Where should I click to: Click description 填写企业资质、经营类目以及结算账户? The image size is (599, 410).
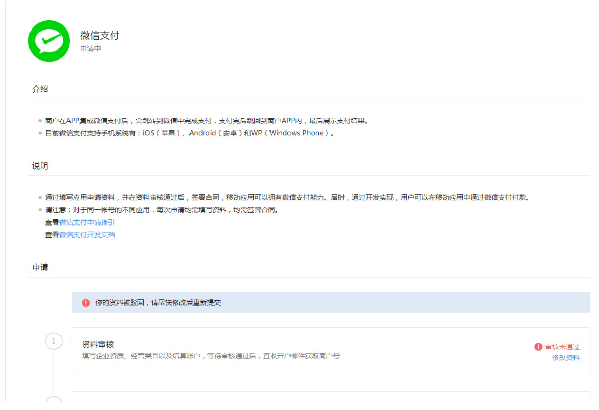click(211, 356)
